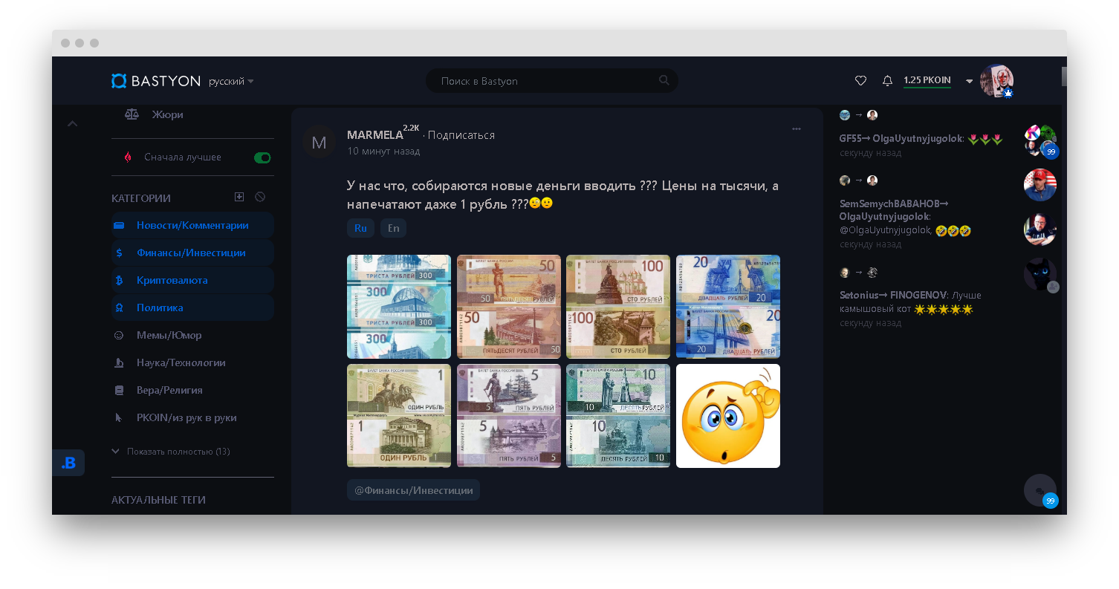Open the 300 rubles banknote image
Viewport: 1119px width, 589px height.
[x=399, y=307]
